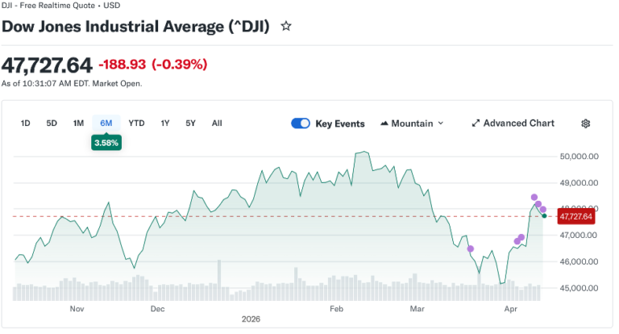Click the highest purple key event dot in April

click(x=534, y=197)
